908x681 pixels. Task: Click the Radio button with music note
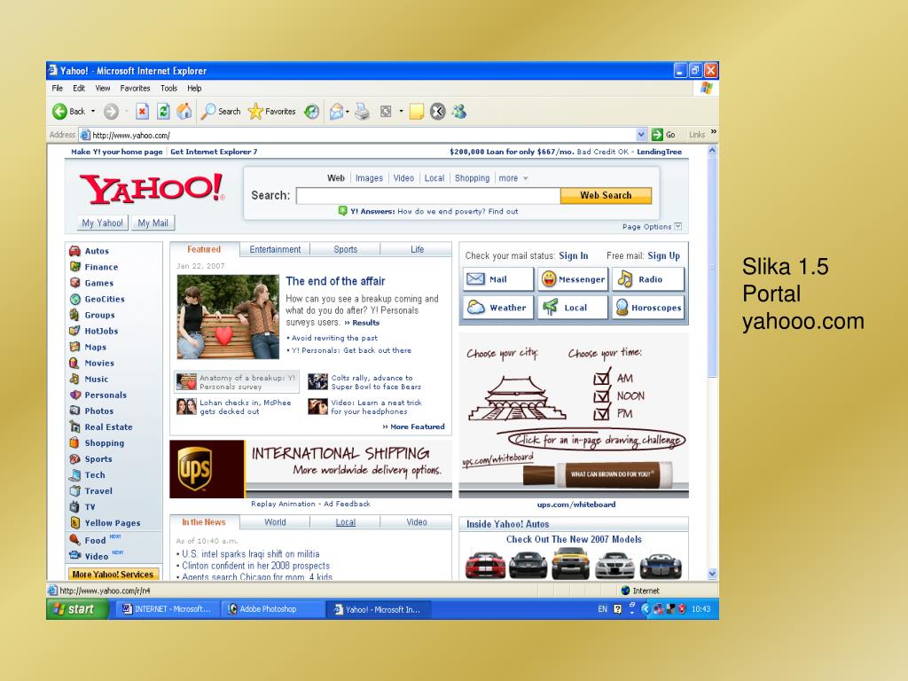(x=648, y=279)
